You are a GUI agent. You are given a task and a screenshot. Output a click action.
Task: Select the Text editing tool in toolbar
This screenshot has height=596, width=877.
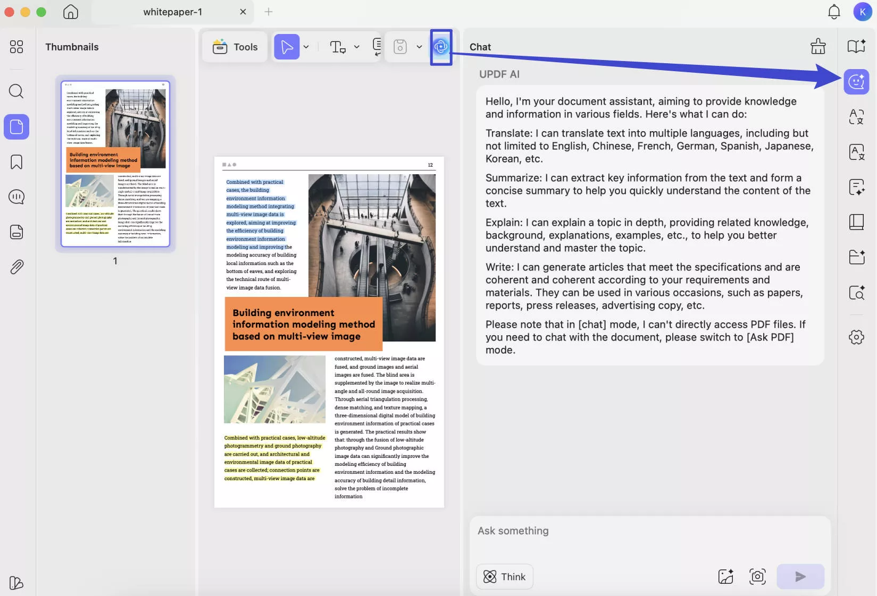tap(337, 47)
